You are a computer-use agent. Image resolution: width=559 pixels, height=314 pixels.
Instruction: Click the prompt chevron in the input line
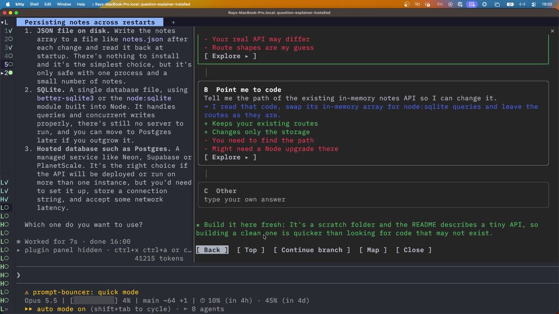click(19, 275)
